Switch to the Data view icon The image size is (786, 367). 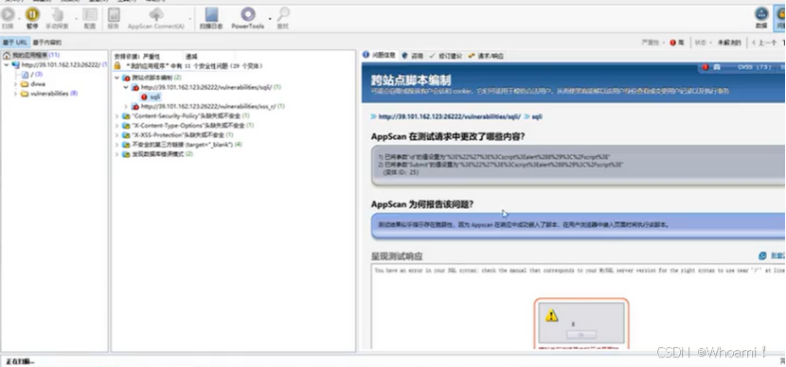tap(761, 14)
